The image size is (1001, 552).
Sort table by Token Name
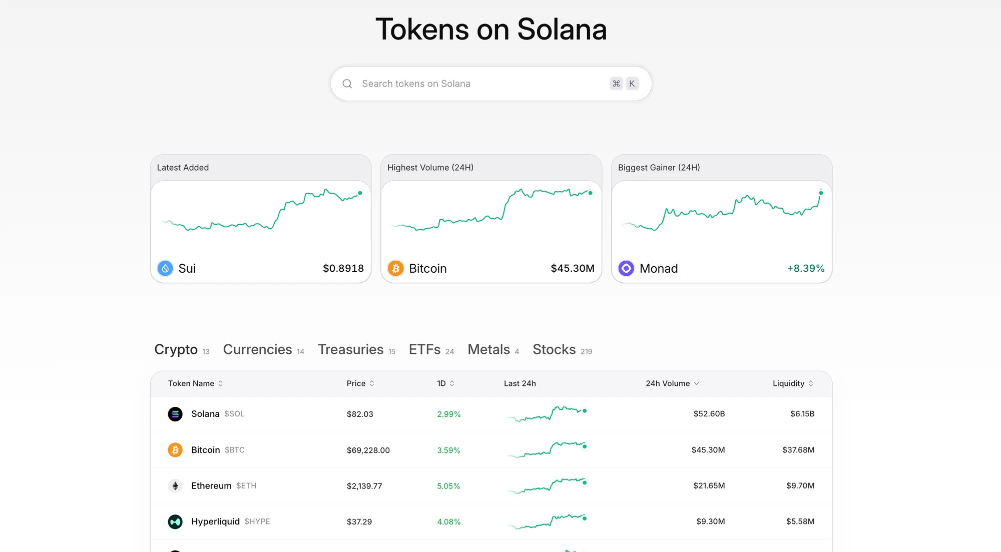pyautogui.click(x=195, y=383)
